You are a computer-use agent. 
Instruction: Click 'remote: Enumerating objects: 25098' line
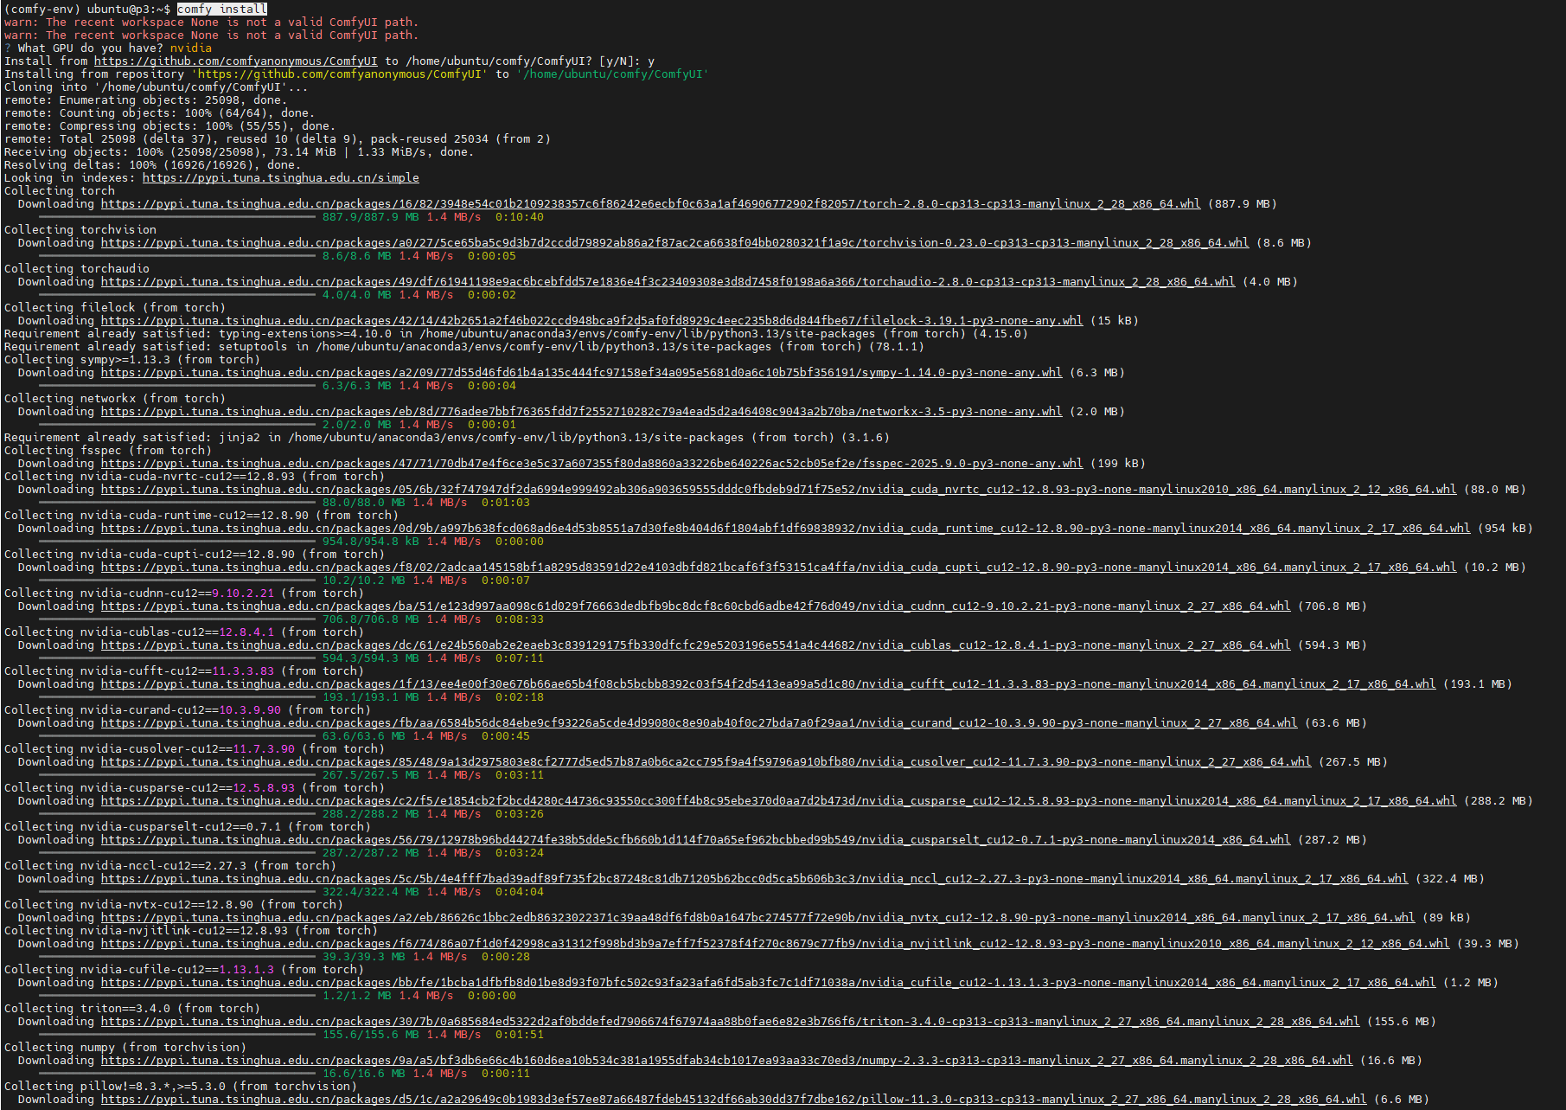(145, 100)
